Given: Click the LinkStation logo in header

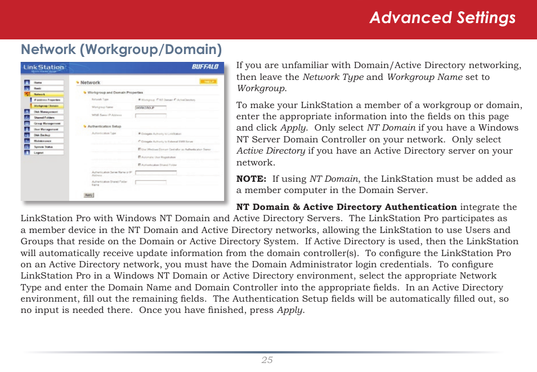Looking at the screenshot, I should click(x=43, y=68).
